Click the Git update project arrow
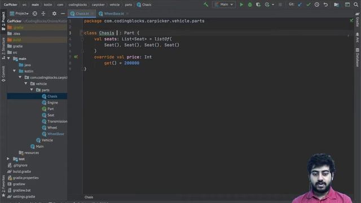The image size is (361, 203). coord(300,5)
